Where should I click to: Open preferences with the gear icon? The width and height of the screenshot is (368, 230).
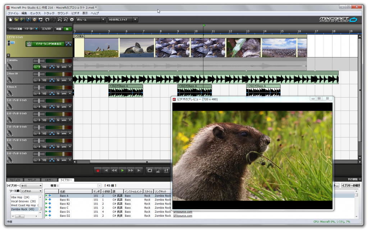(x=72, y=20)
